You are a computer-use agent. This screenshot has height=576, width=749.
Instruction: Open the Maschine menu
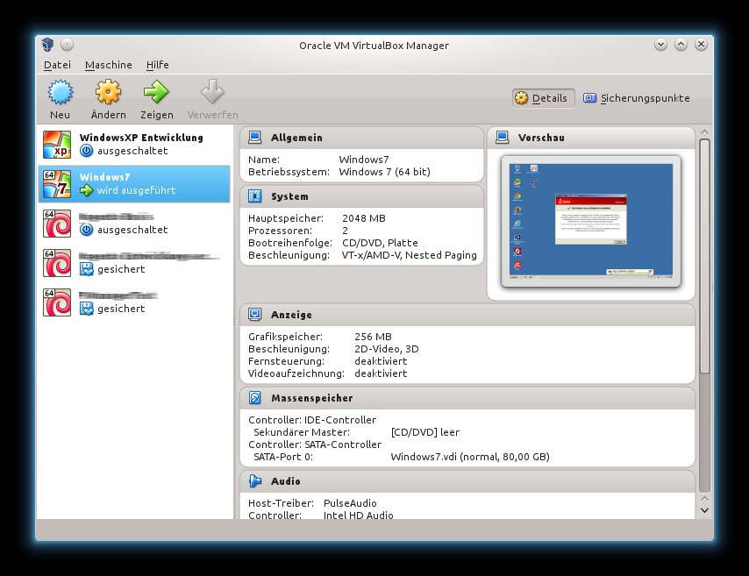(109, 65)
